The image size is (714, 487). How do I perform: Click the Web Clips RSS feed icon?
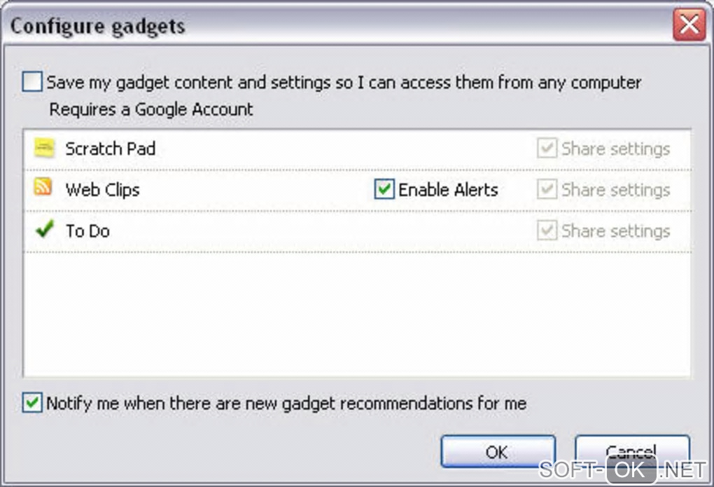(x=44, y=188)
